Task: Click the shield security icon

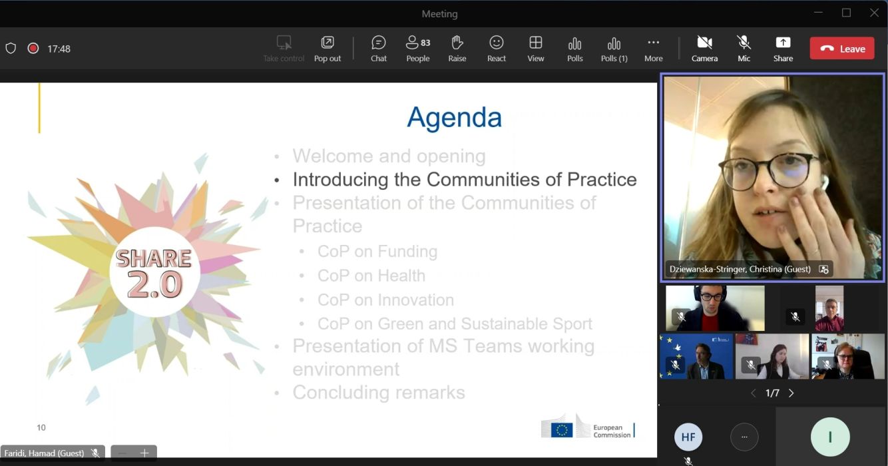Action: [11, 49]
